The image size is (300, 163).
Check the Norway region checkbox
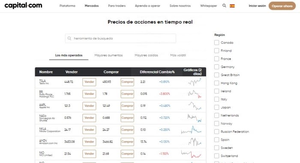pos(216,124)
